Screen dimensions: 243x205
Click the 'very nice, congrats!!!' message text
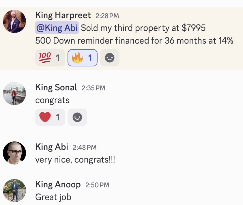[75, 160]
